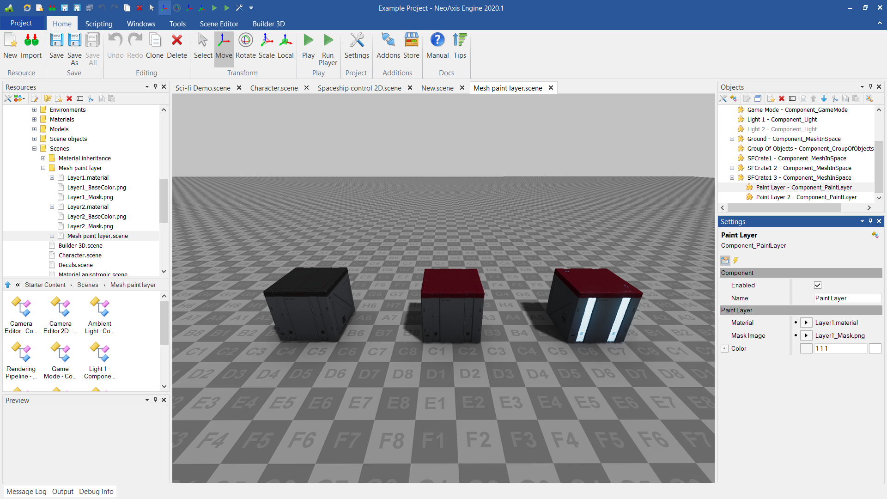Open project Settings in ribbon

[x=357, y=46]
